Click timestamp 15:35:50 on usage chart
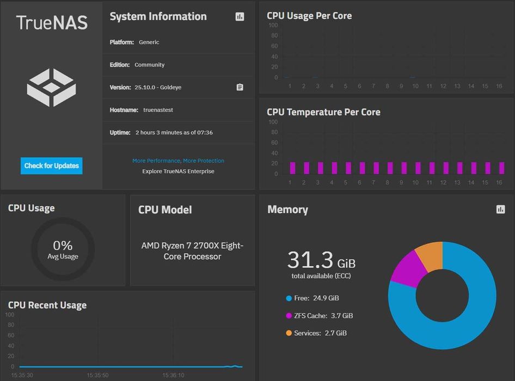515x381 pixels. [x=97, y=375]
